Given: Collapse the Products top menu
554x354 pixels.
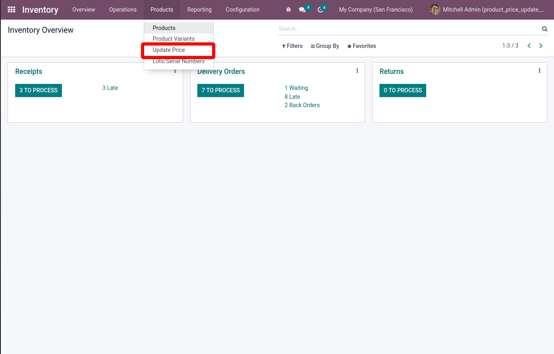Looking at the screenshot, I should point(162,10).
